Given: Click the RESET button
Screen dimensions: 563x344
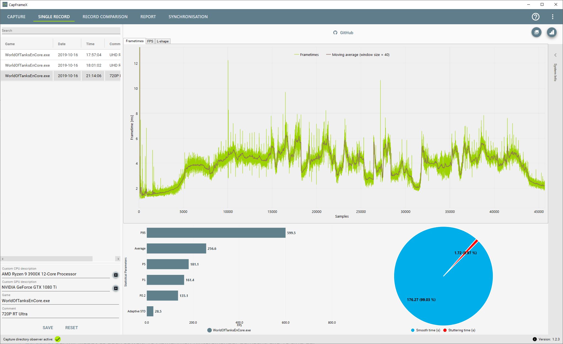Looking at the screenshot, I should 71,328.
